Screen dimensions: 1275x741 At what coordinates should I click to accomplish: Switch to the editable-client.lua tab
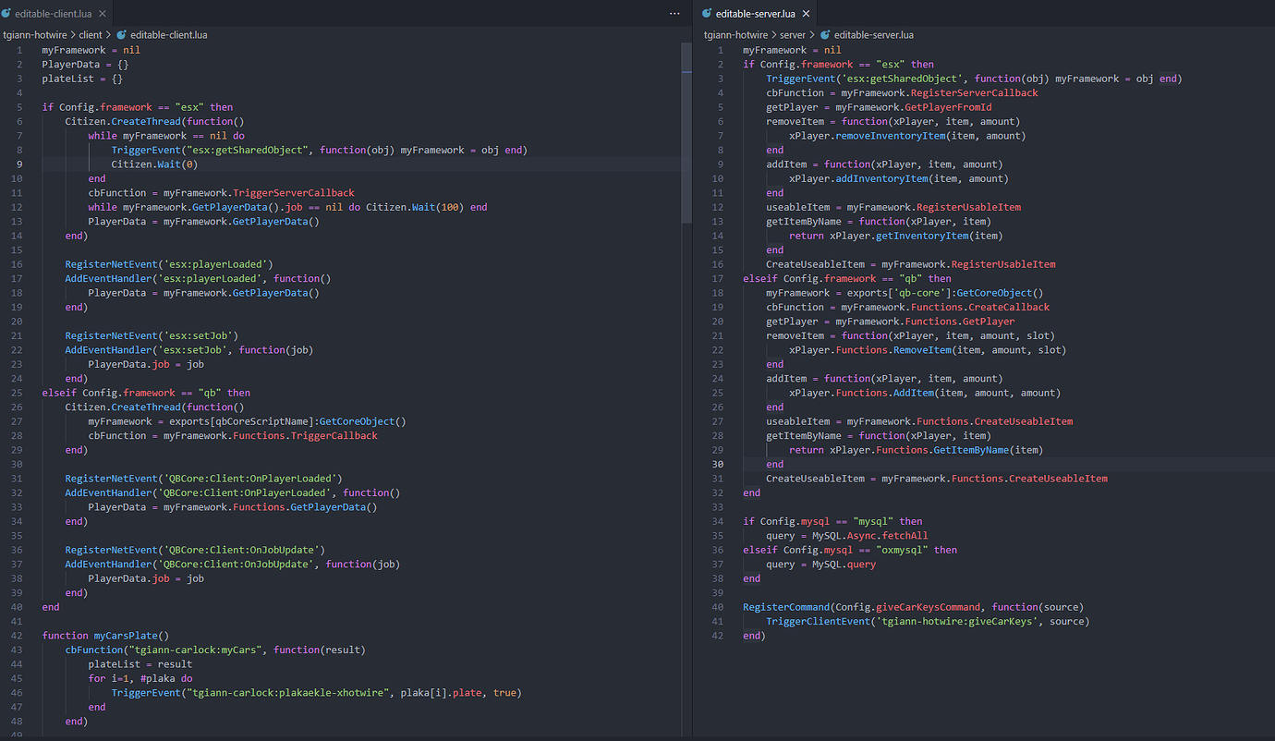coord(54,13)
